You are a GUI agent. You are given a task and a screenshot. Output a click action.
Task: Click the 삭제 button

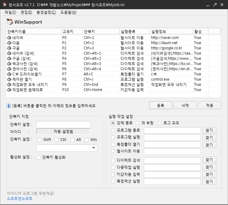(x=185, y=105)
